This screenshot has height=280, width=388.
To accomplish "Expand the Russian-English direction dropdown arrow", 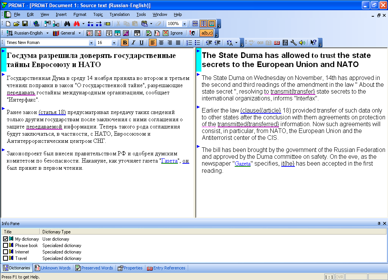I will coord(48,33).
